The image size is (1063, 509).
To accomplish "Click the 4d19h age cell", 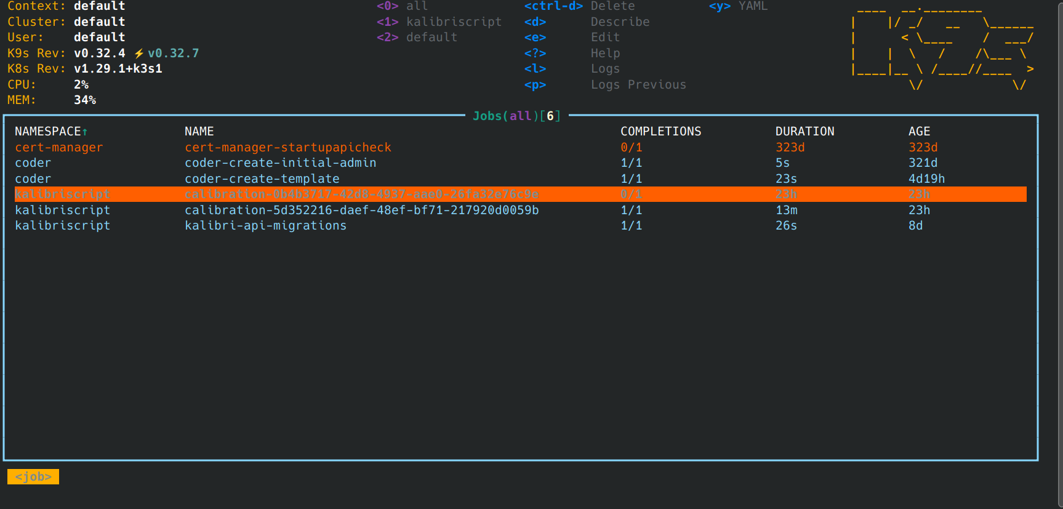I will pyautogui.click(x=927, y=179).
